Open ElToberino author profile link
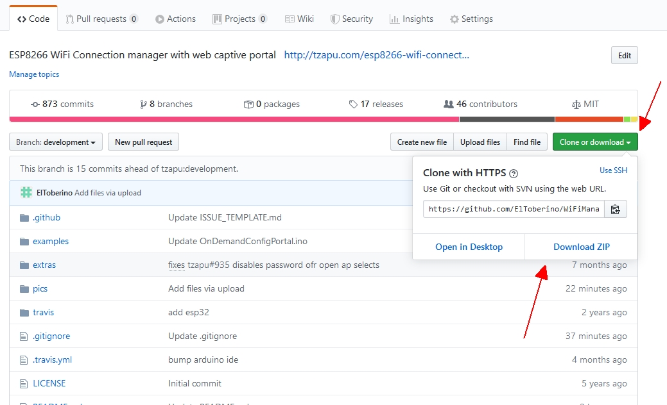 pyautogui.click(x=55, y=193)
